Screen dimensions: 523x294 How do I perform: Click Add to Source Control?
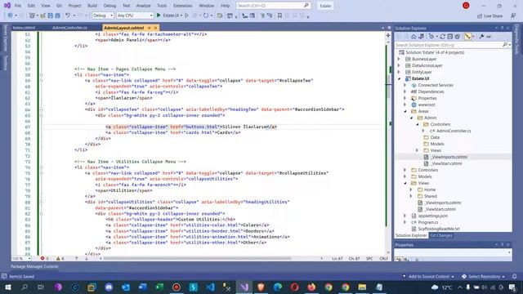(x=428, y=276)
